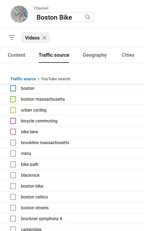Click the 'mbta' search term
Screen dimensions: 144x231
click(26, 153)
